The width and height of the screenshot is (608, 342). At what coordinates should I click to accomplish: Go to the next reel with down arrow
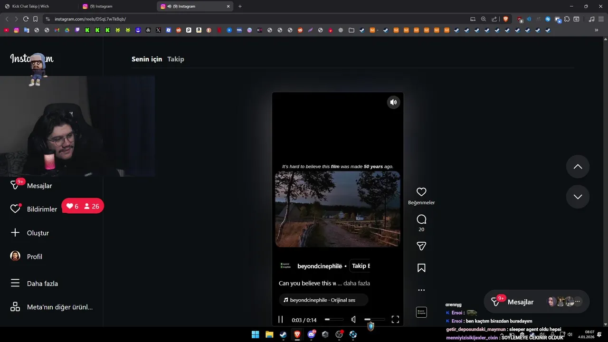tap(578, 197)
